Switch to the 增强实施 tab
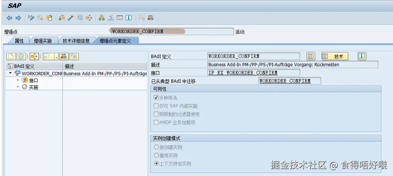This screenshot has height=176, width=393. click(x=42, y=41)
